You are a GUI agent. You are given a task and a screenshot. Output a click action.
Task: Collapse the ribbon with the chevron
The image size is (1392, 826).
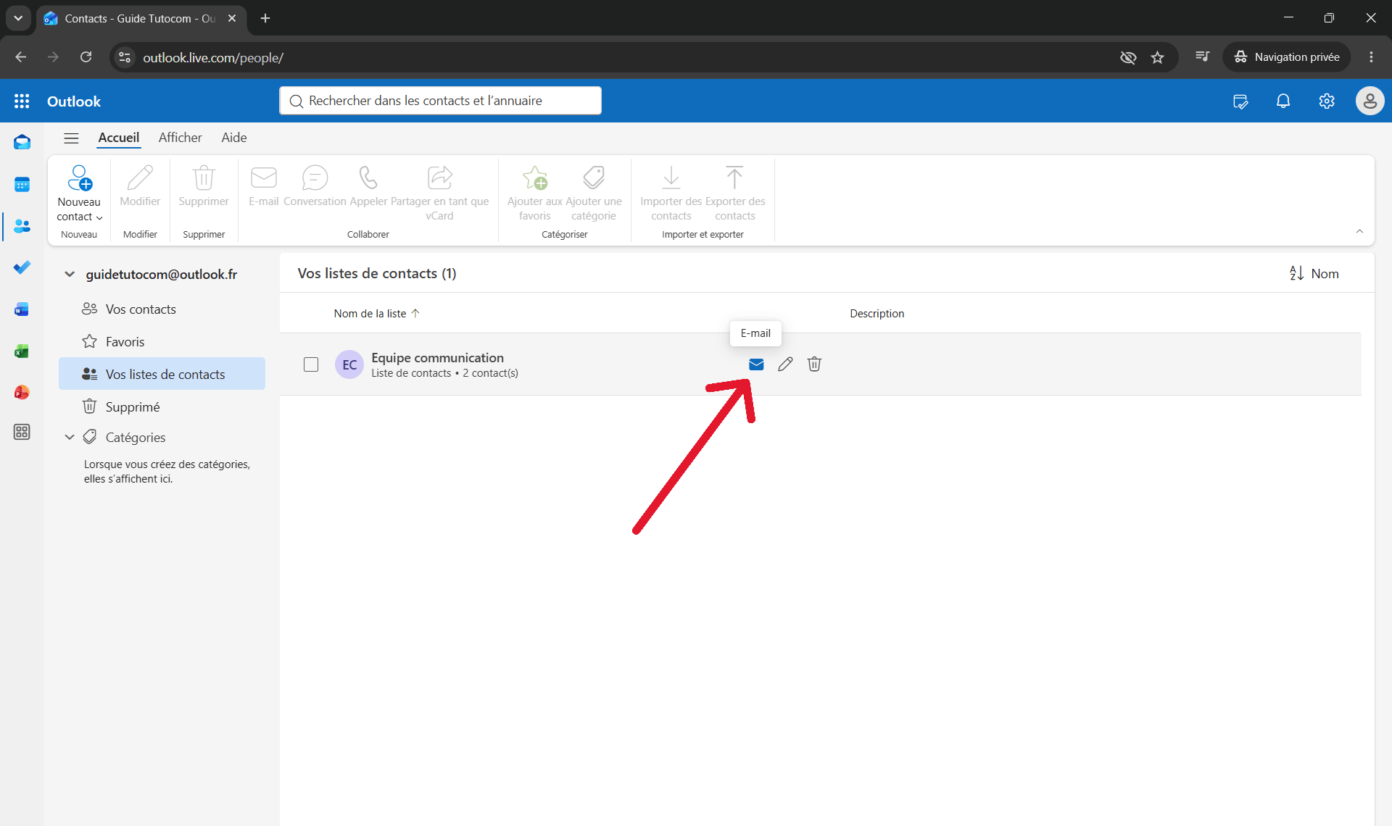tap(1359, 232)
